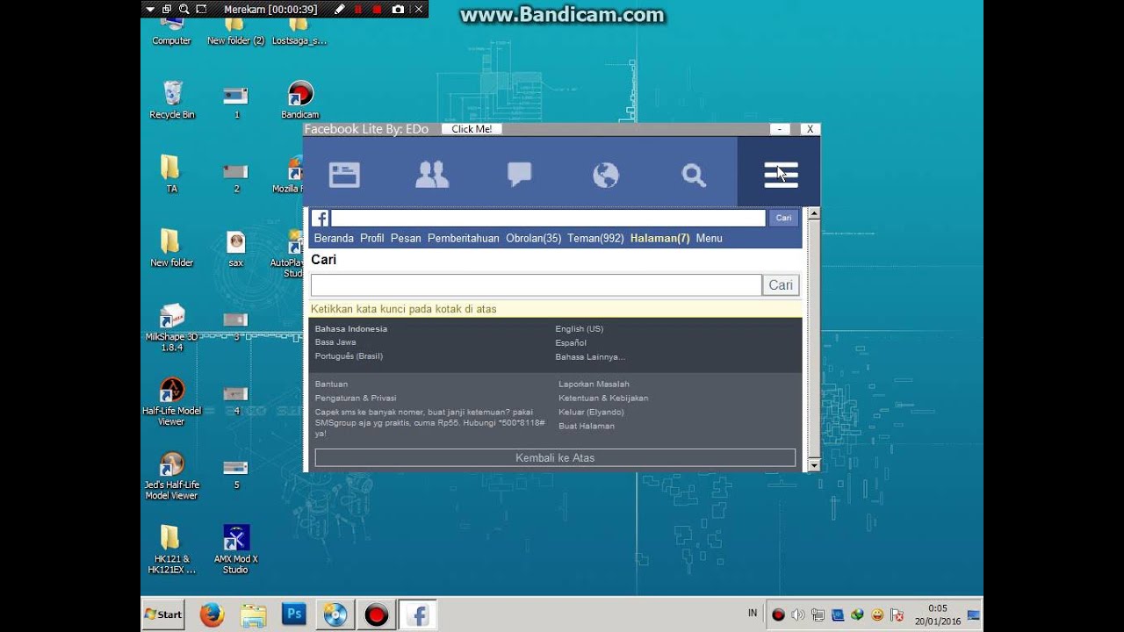Open the Menu tab
The height and width of the screenshot is (632, 1124).
[709, 238]
